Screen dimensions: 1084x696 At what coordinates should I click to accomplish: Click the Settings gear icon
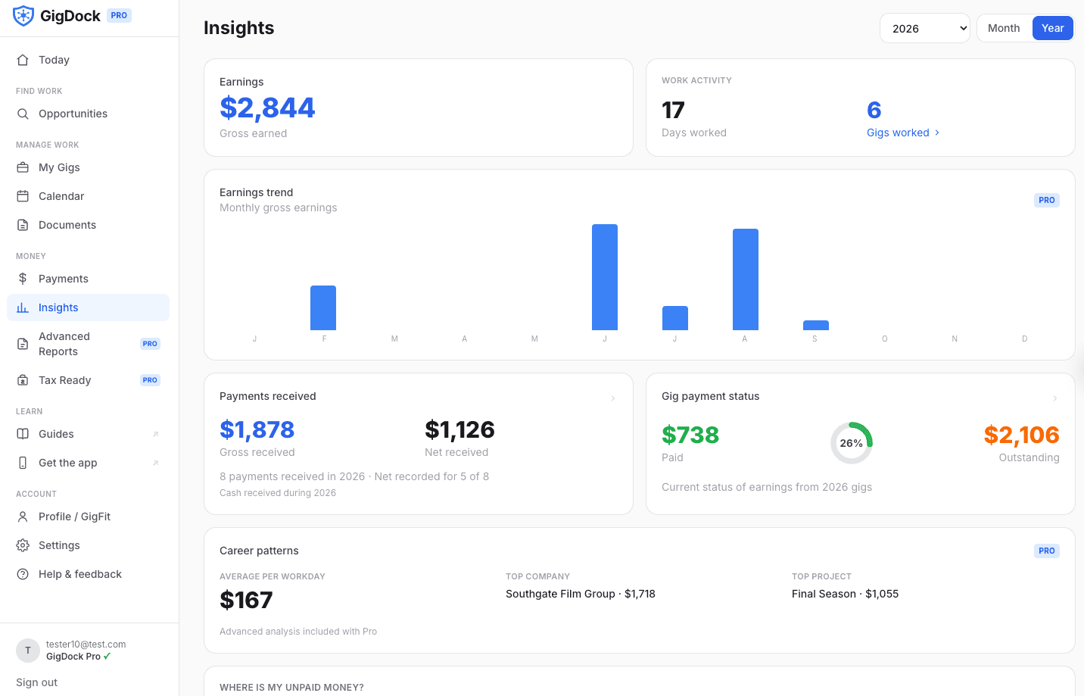pos(23,545)
